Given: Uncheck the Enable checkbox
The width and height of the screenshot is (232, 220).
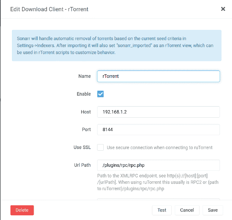Looking at the screenshot, I should (100, 94).
